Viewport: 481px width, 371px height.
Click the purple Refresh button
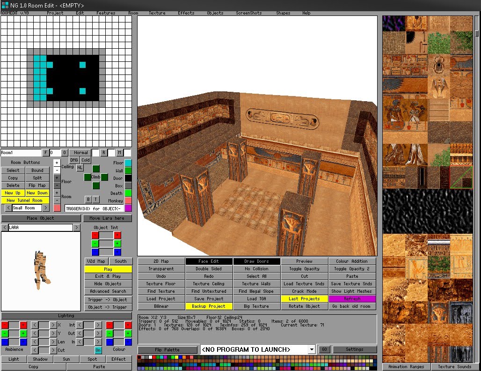coord(352,299)
